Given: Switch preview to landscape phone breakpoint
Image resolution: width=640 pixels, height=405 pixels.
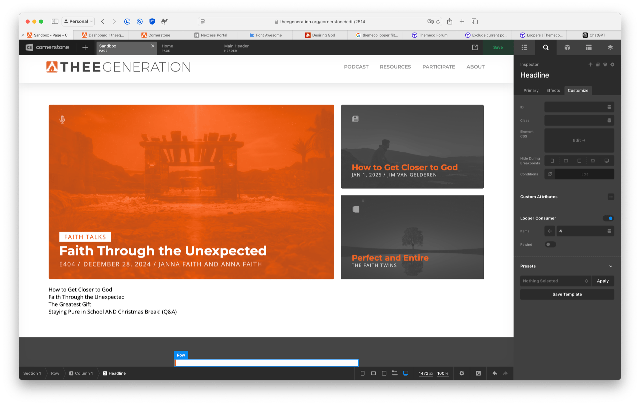Looking at the screenshot, I should 373,373.
